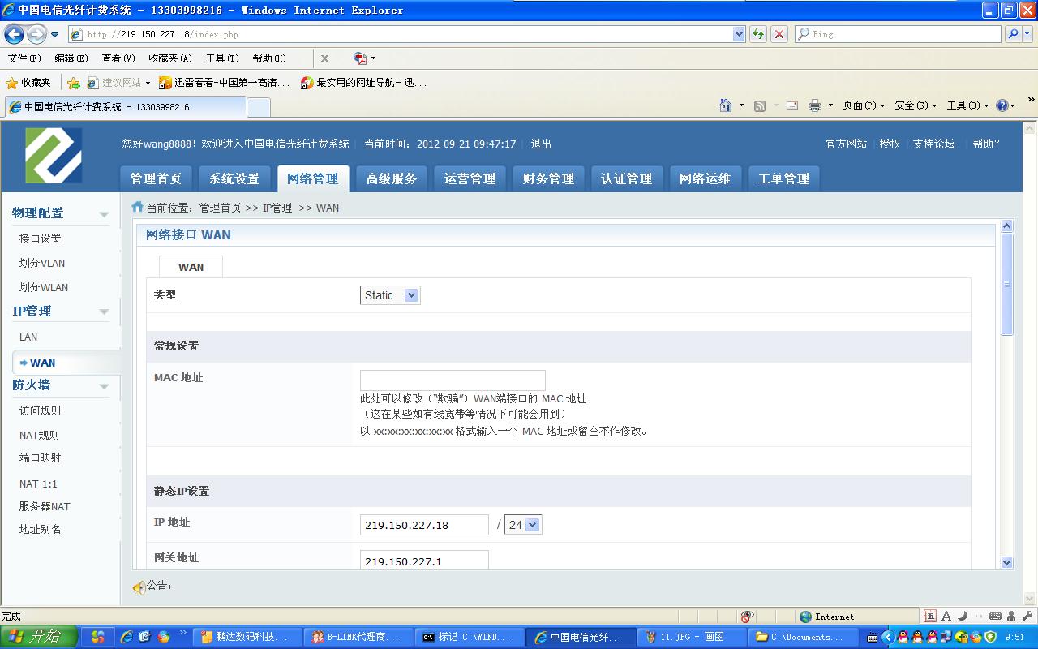
Task: Click the browser Back arrow button
Action: tap(14, 34)
